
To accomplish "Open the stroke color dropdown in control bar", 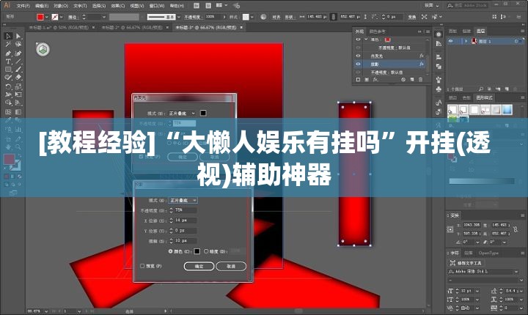I will [62, 17].
